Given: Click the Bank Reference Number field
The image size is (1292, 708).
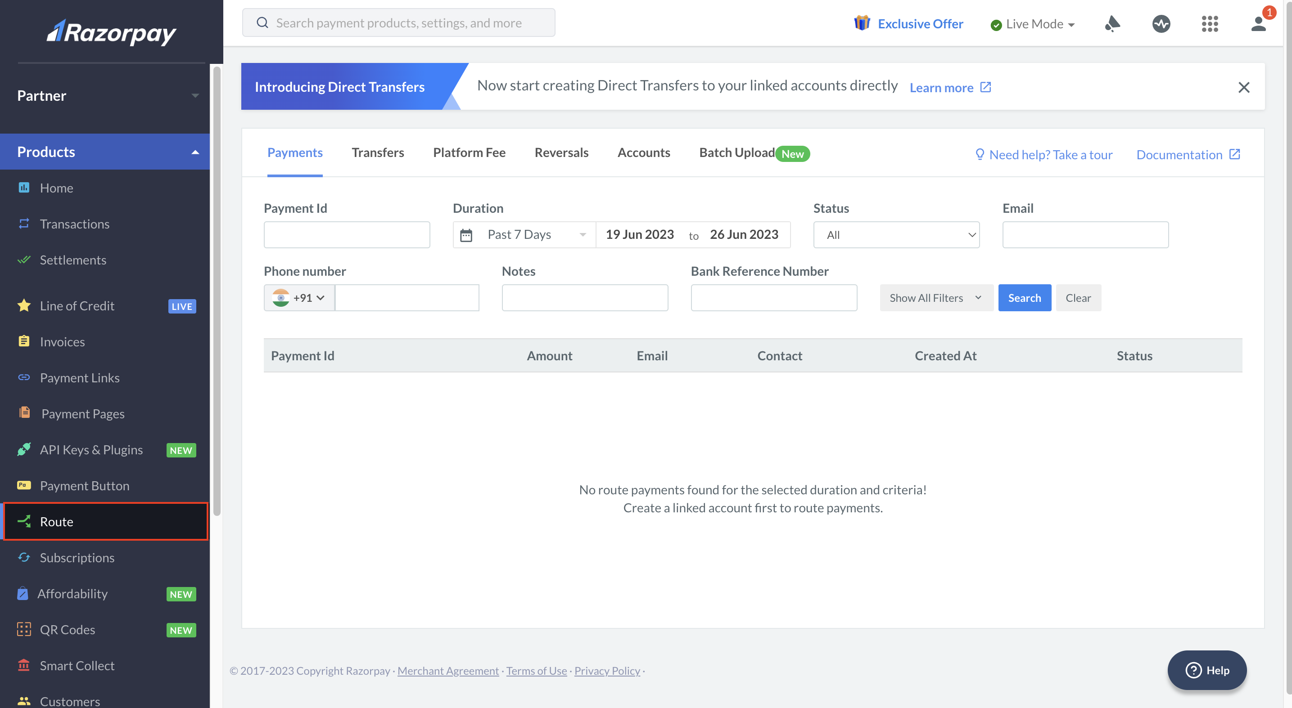Looking at the screenshot, I should tap(774, 298).
